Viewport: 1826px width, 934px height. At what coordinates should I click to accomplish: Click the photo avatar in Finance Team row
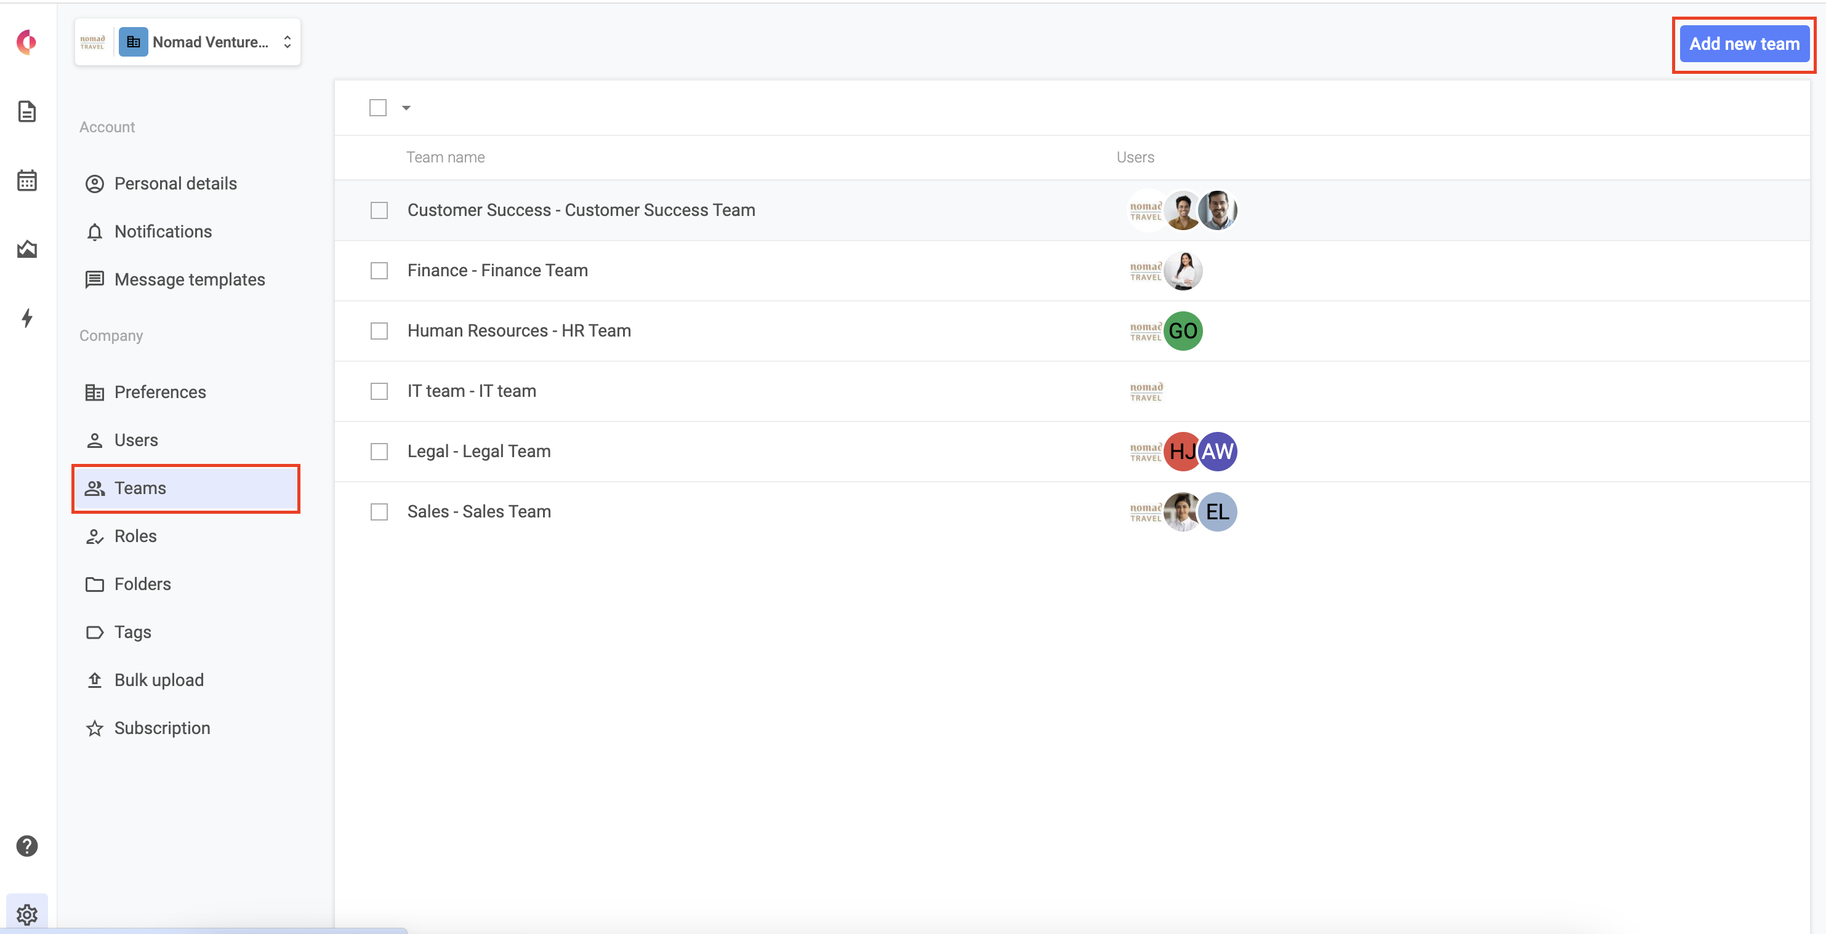(x=1183, y=271)
